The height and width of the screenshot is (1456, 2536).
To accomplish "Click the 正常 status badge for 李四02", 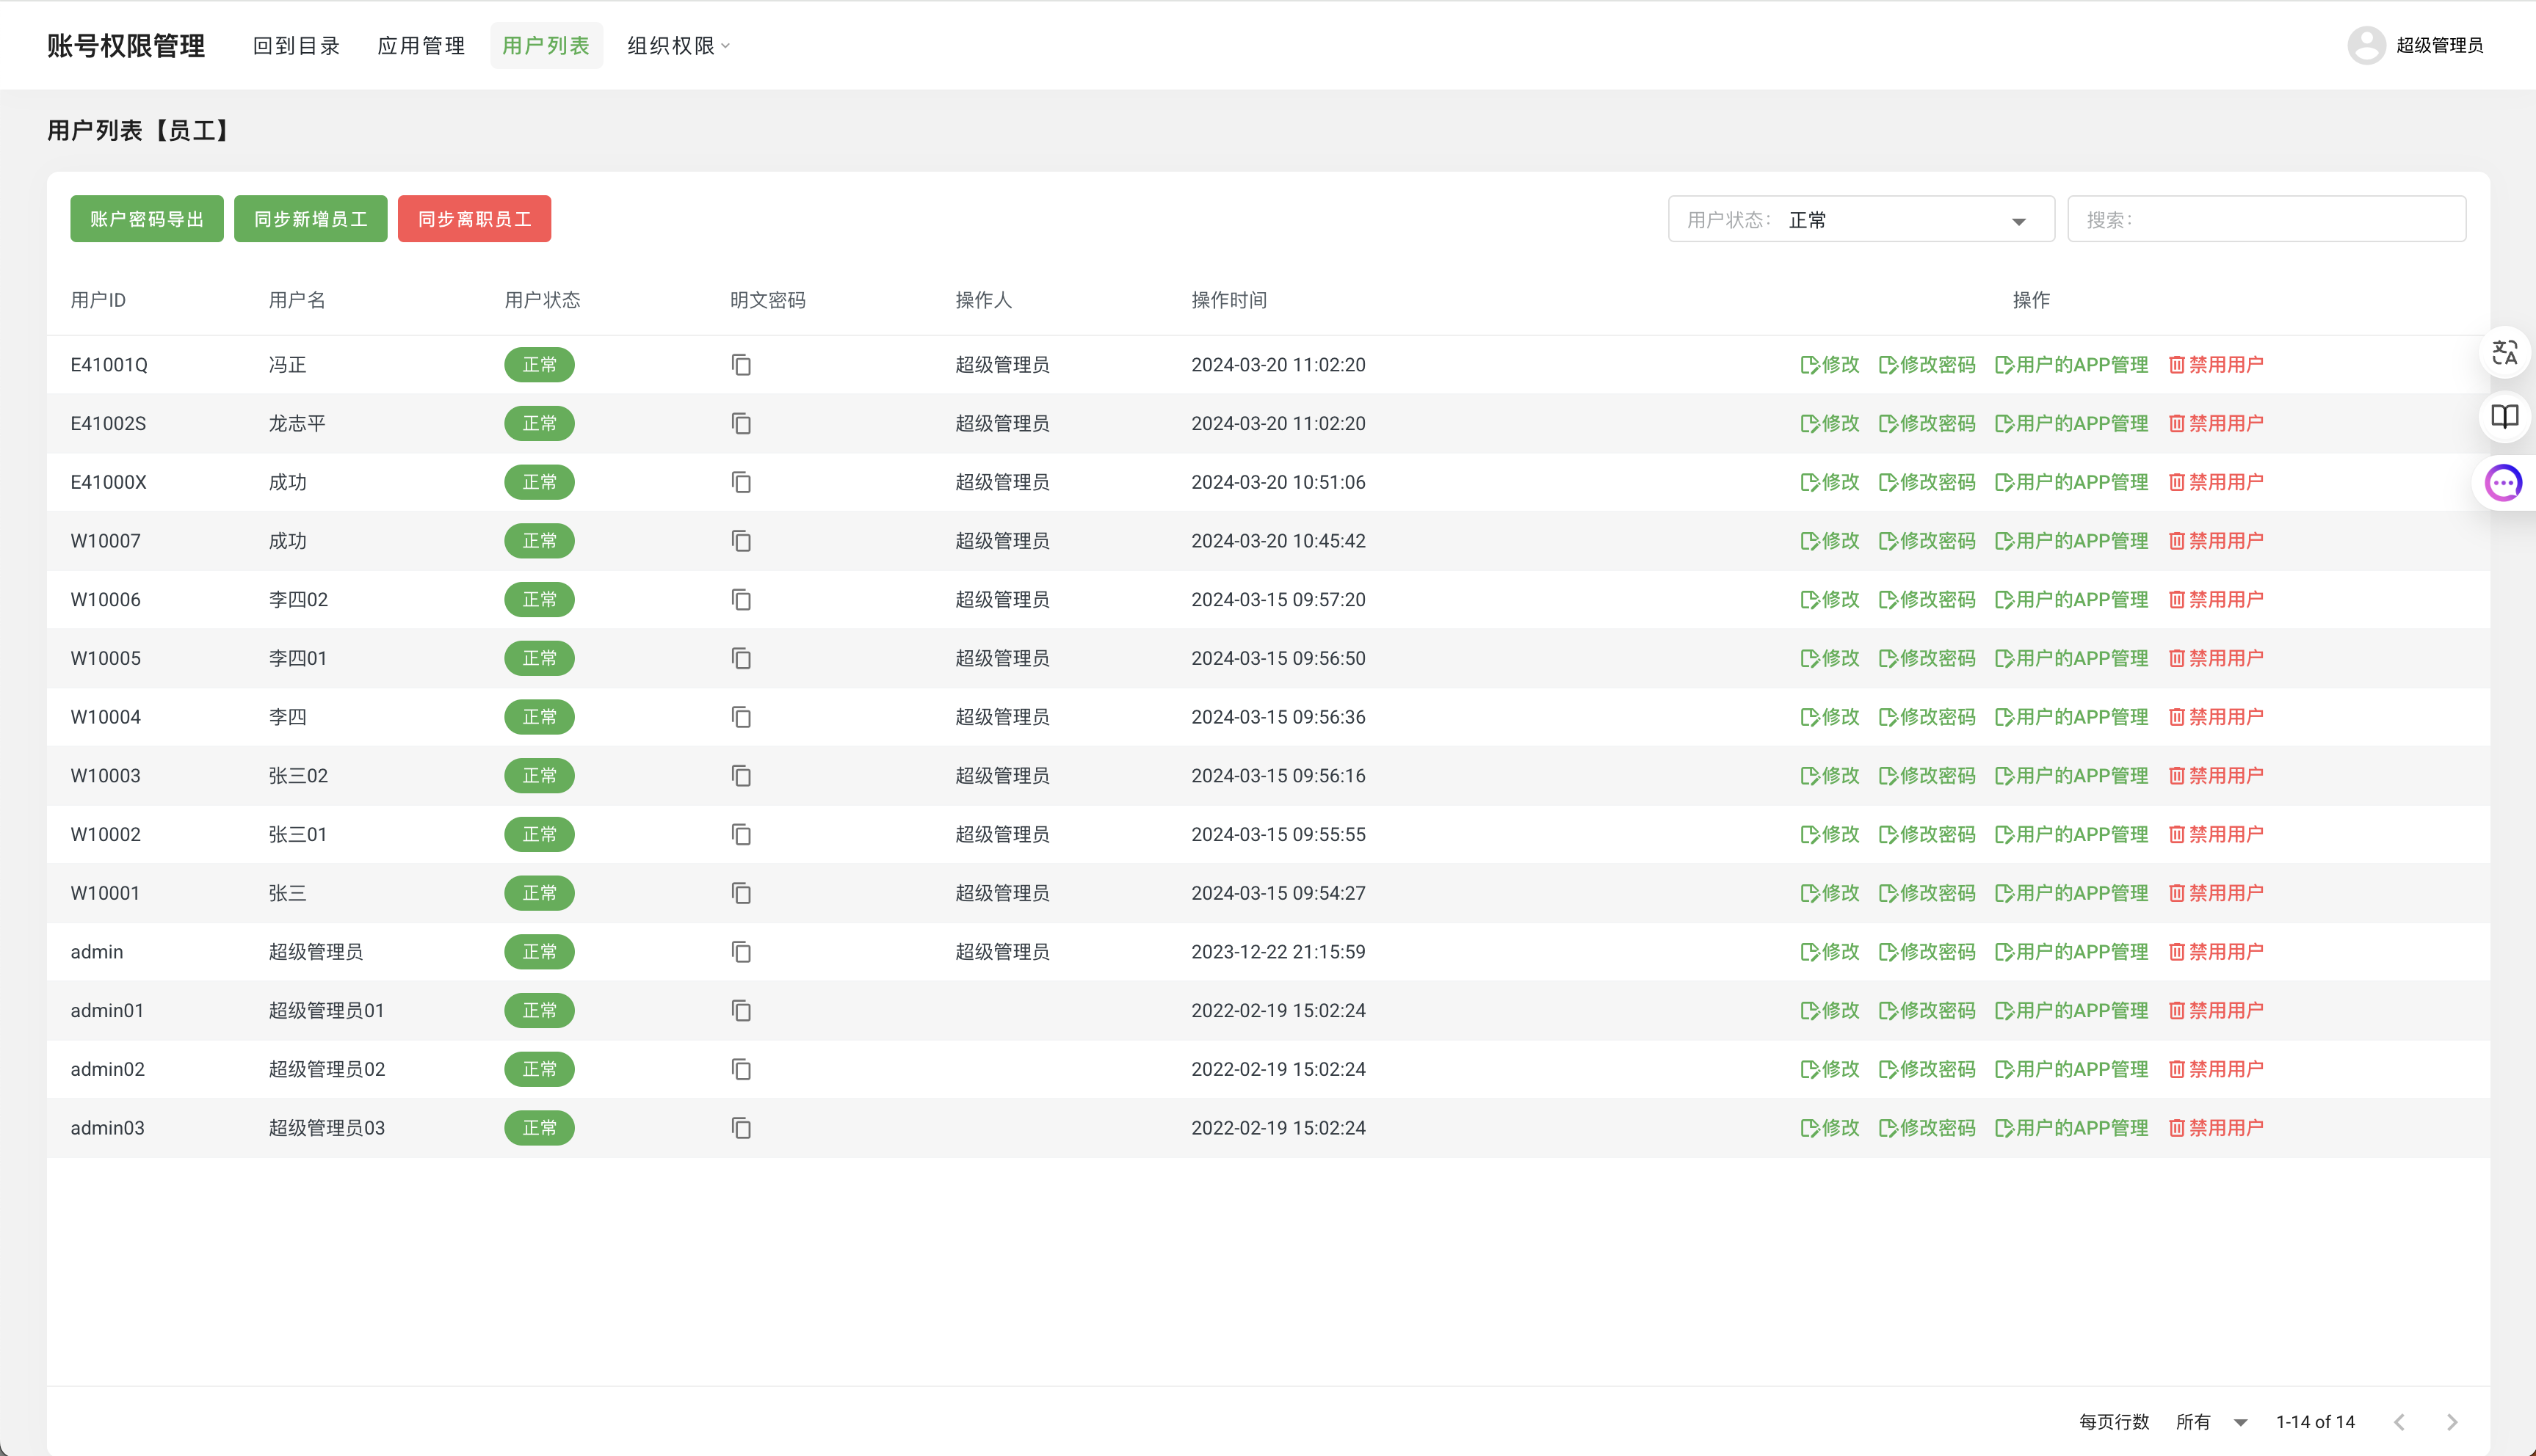I will pos(539,600).
